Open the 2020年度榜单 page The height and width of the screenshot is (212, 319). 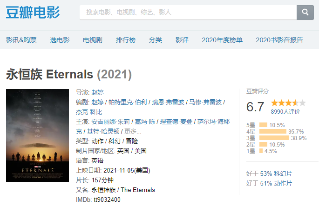coord(222,40)
